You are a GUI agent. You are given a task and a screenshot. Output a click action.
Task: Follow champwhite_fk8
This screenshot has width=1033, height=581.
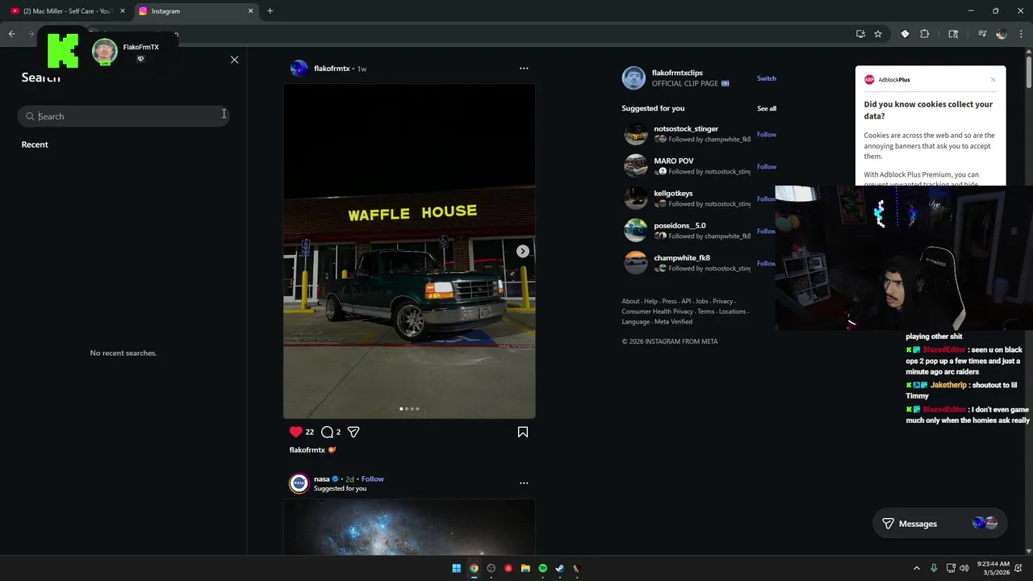767,263
